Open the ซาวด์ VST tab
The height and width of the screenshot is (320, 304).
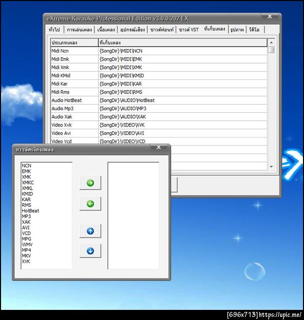(188, 30)
